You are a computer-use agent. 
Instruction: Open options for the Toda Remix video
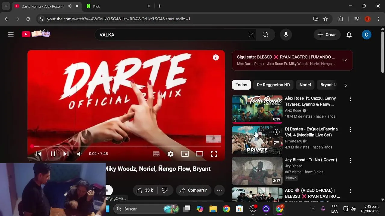click(x=350, y=99)
